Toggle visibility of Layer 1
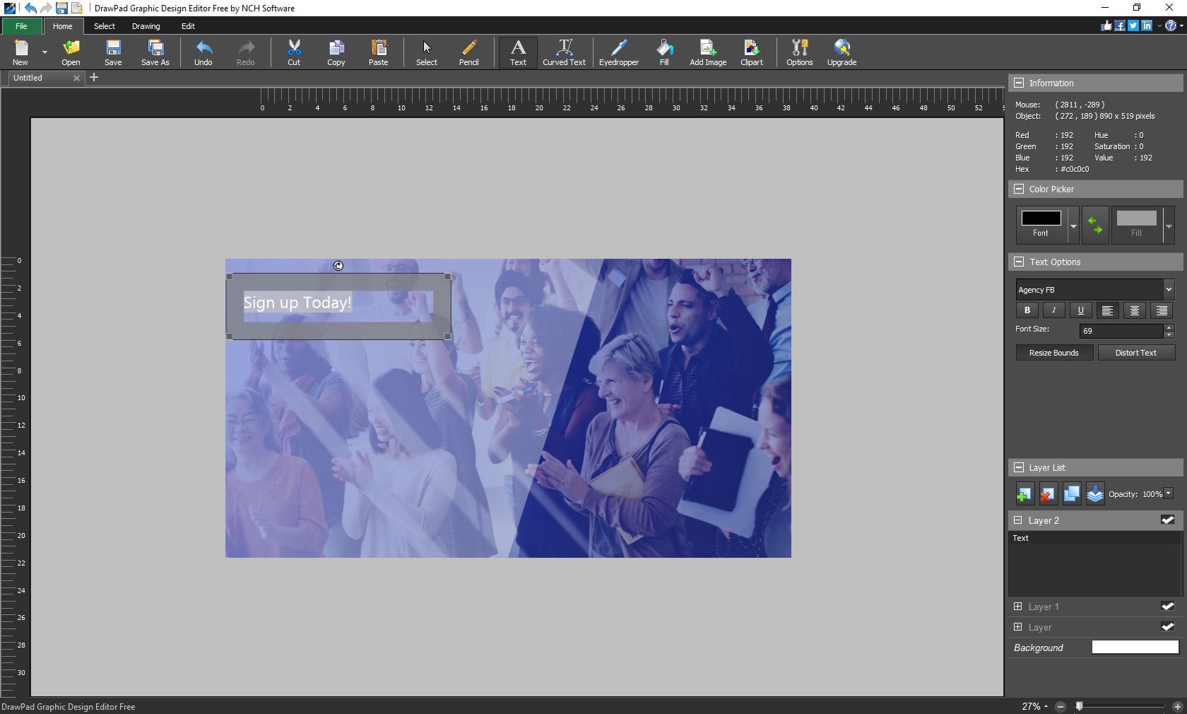 [1167, 607]
